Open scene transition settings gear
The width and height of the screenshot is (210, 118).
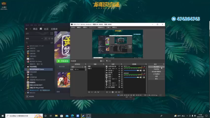(x=85, y=67)
